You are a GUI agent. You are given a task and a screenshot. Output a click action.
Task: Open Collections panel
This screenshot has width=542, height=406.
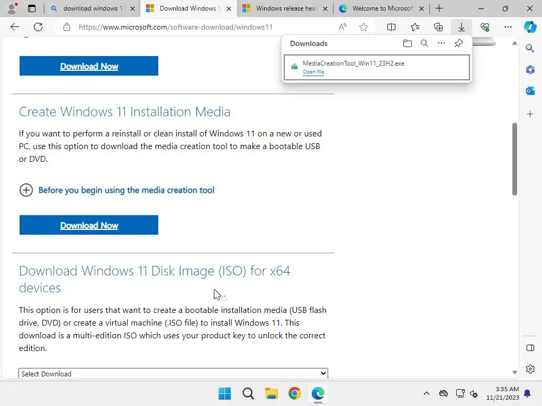[438, 27]
